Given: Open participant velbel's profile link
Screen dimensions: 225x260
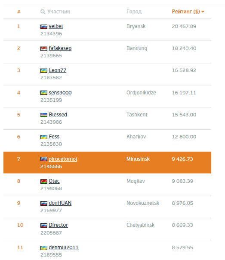Looking at the screenshot, I should tap(56, 26).
